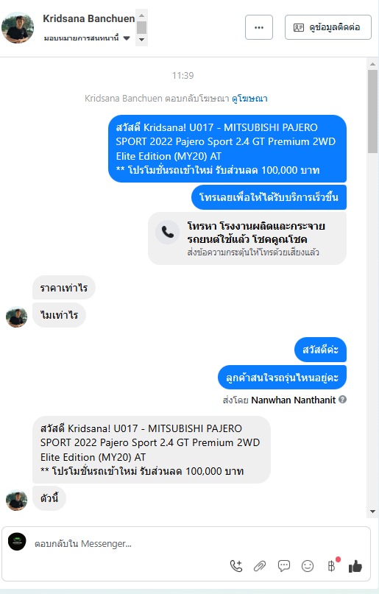379x594 pixels.
Task: Click Kridsana Banchuen's header profile picture
Action: tap(18, 28)
